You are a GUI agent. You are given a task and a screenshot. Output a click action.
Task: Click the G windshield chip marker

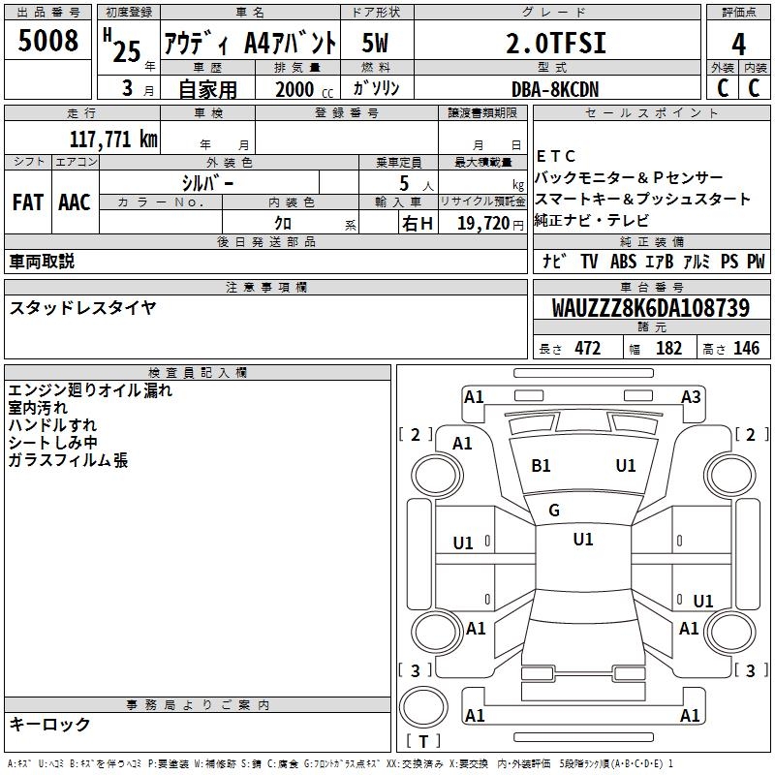click(554, 511)
